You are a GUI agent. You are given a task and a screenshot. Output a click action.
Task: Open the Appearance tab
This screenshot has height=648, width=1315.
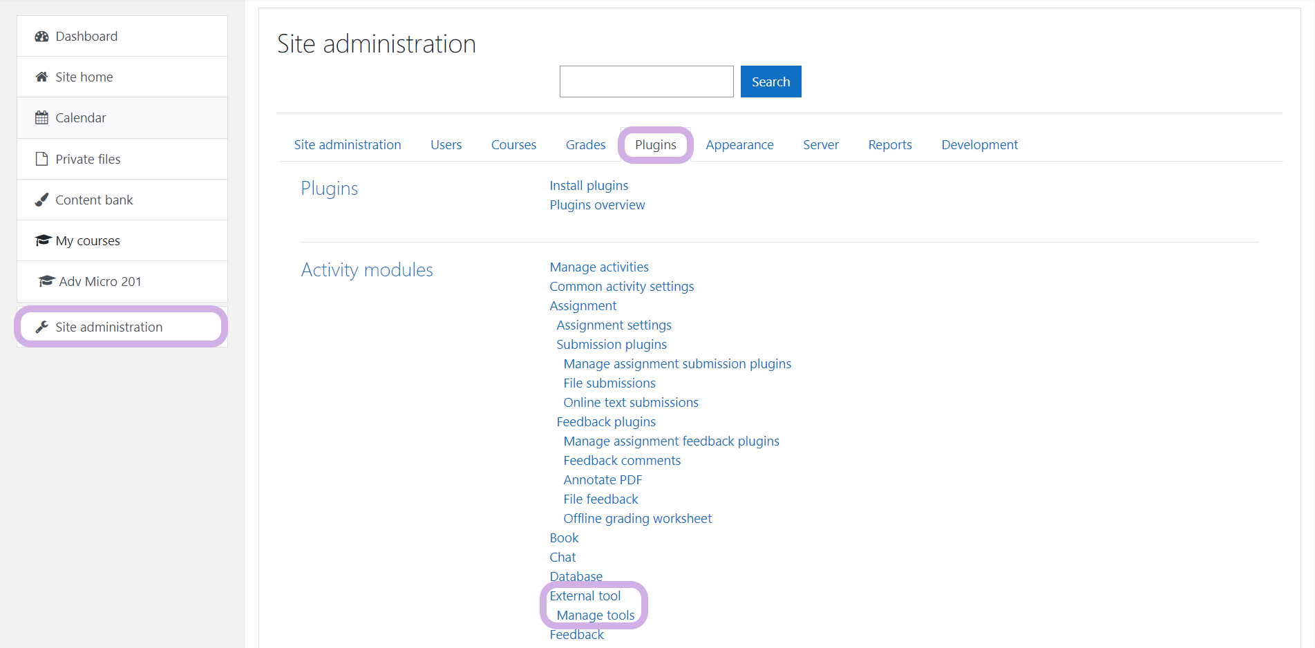pos(739,145)
